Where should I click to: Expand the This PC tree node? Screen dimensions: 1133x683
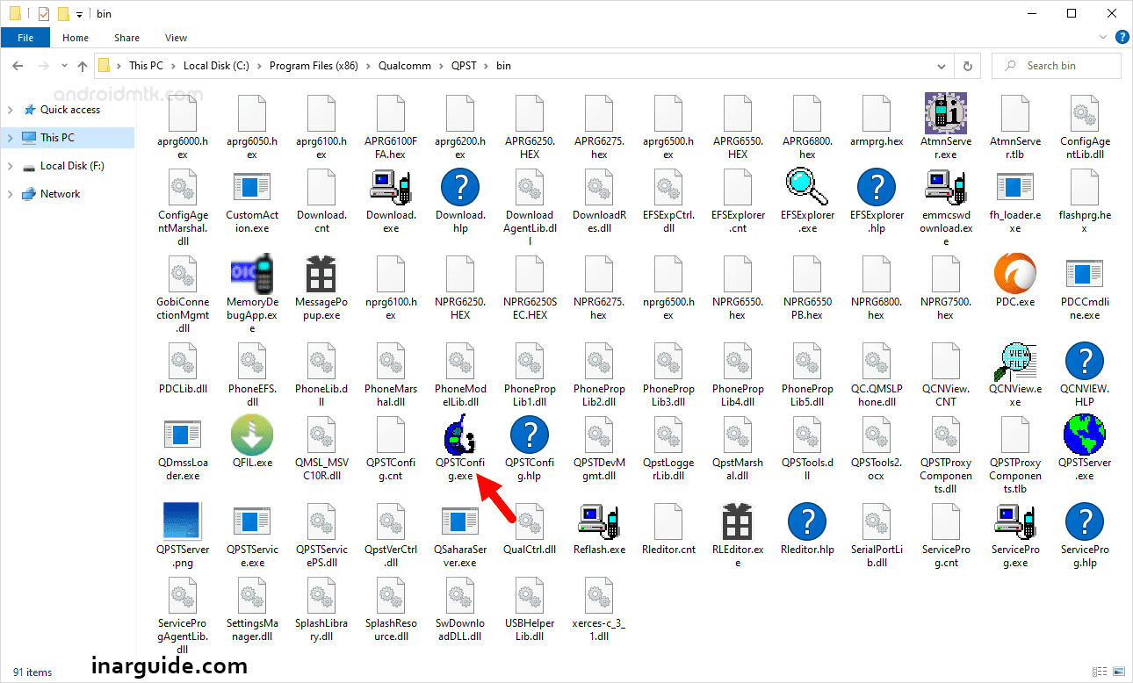[10, 138]
